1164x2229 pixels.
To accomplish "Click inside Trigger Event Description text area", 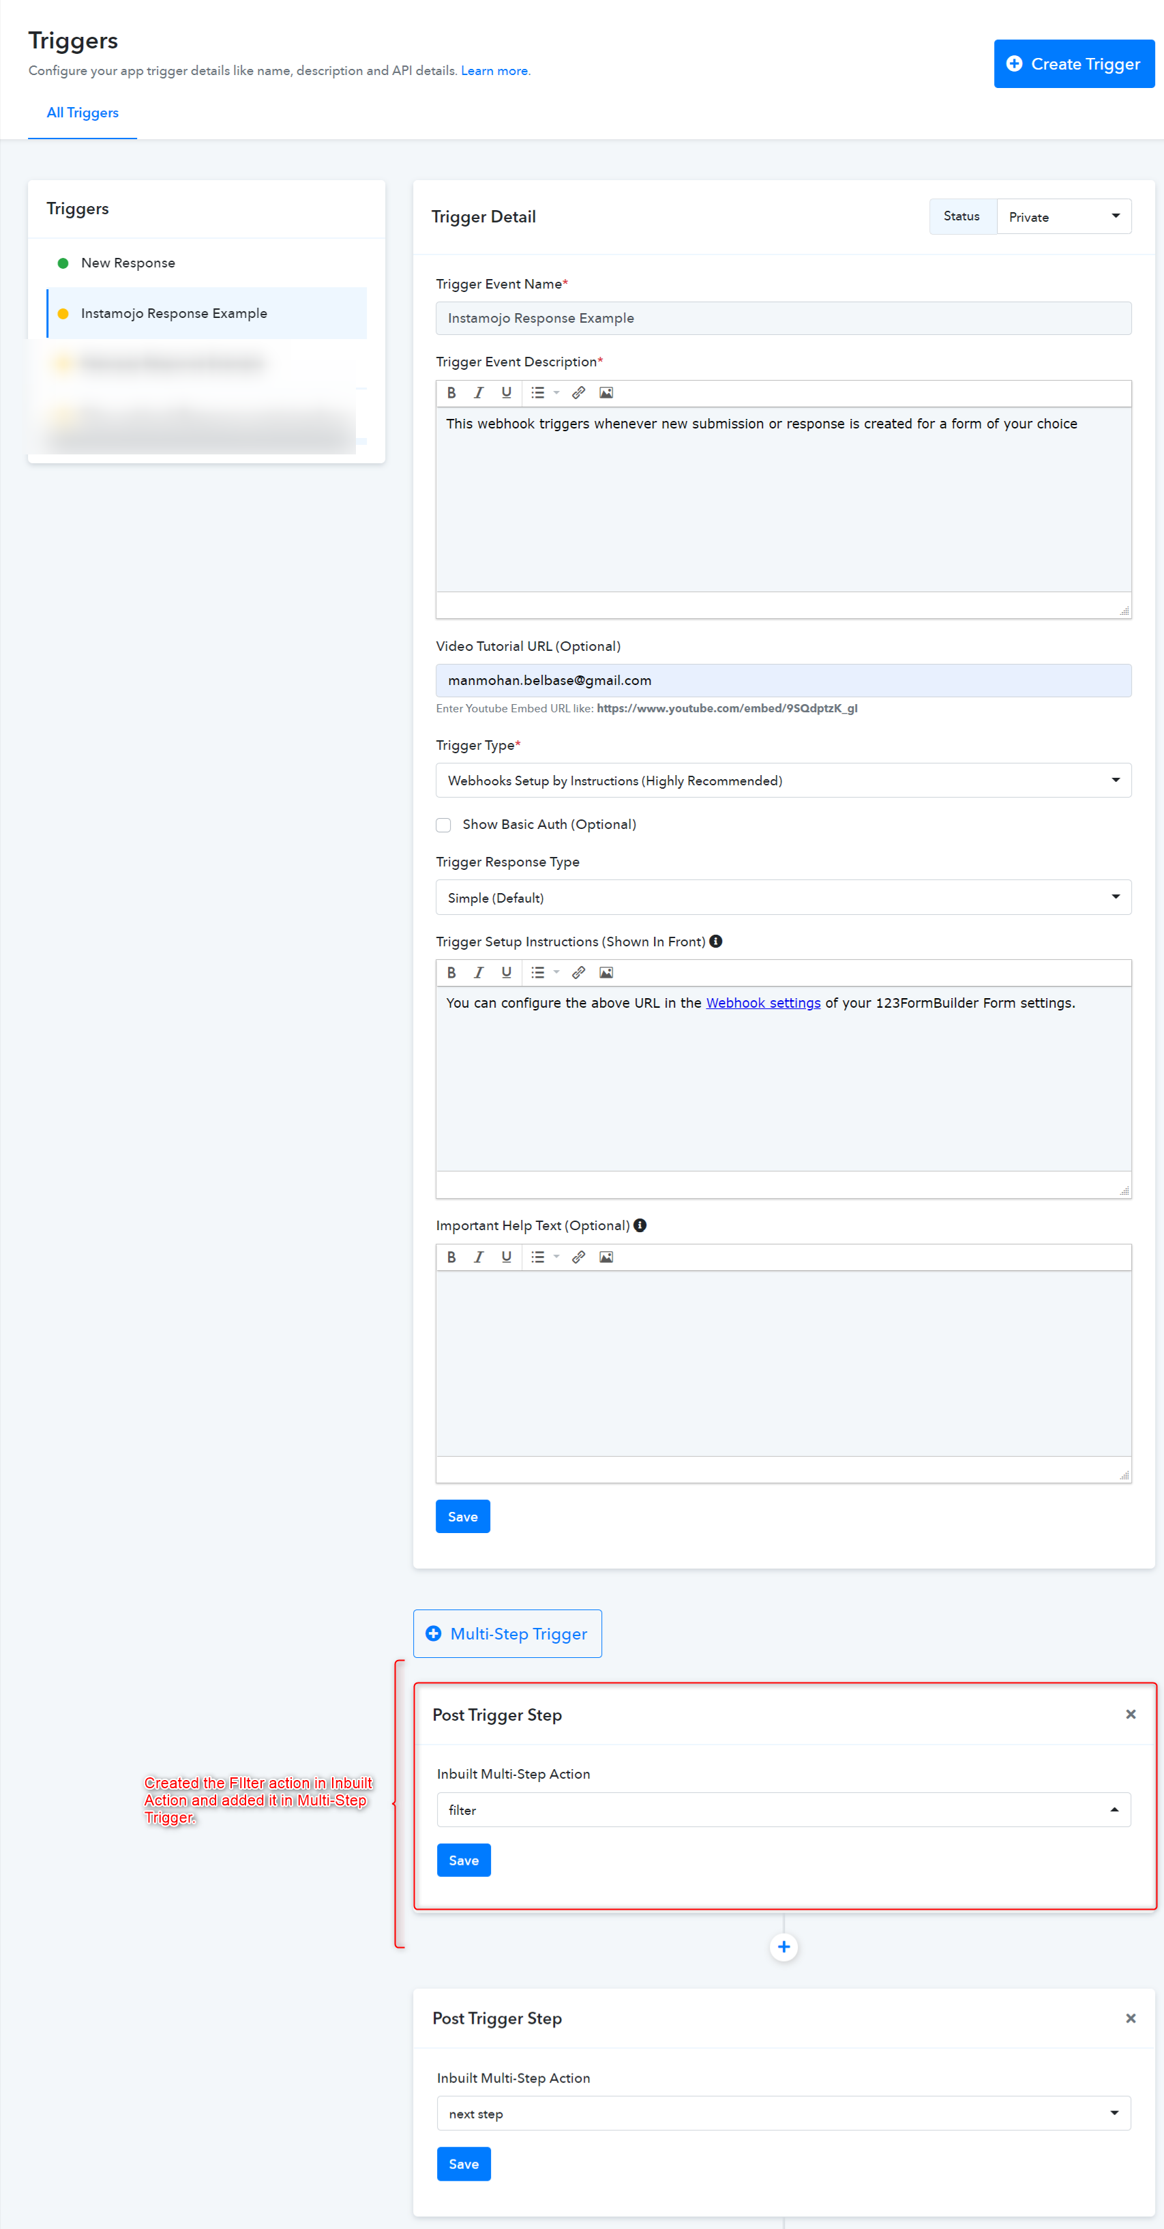I will (784, 500).
